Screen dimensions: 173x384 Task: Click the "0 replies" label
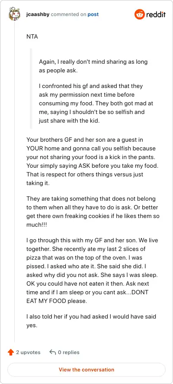click(69, 352)
